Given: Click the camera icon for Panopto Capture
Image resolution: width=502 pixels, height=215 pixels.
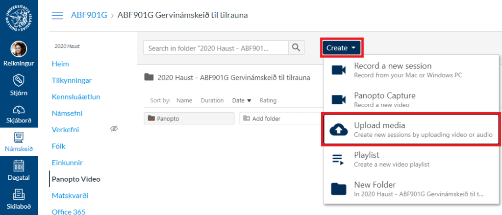Looking at the screenshot, I should [x=339, y=99].
